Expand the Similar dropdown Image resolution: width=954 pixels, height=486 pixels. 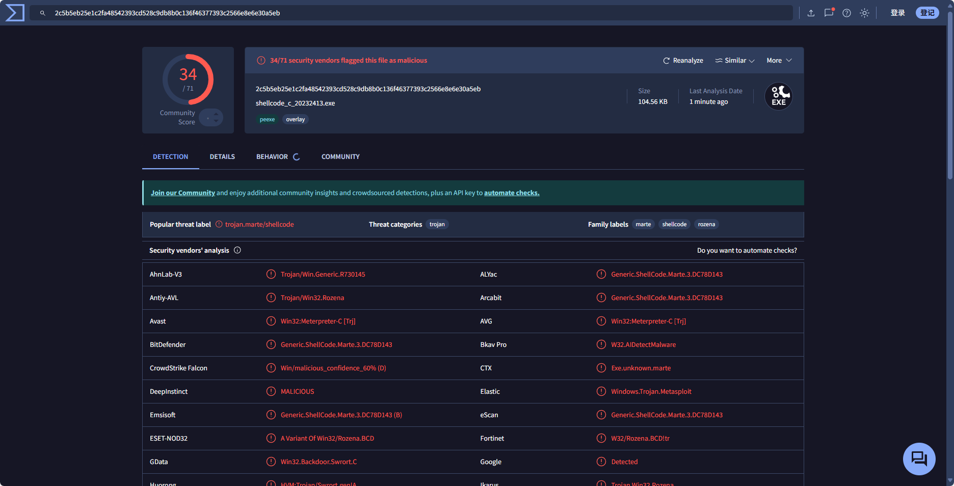pos(735,61)
